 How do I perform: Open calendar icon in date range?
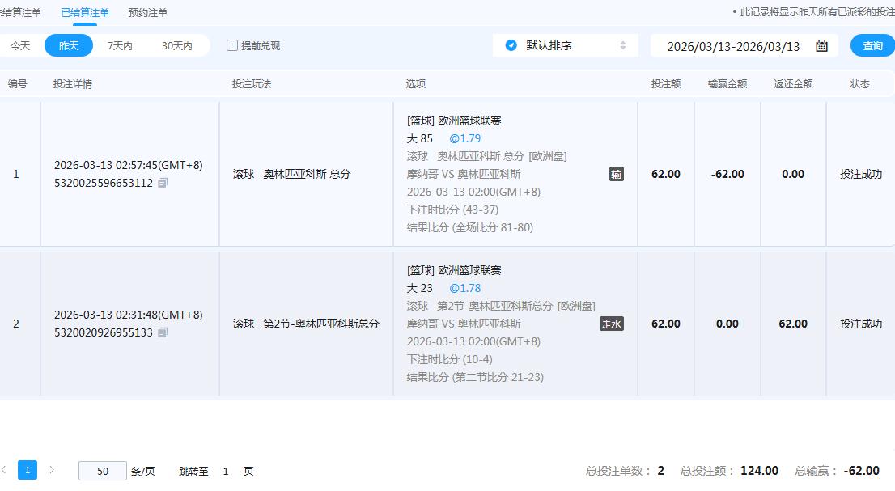coord(821,46)
